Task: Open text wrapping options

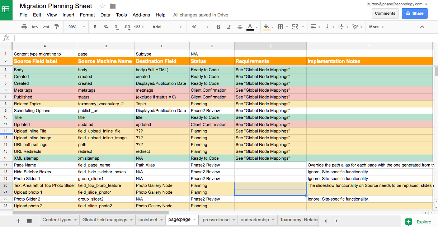Action: [341, 27]
